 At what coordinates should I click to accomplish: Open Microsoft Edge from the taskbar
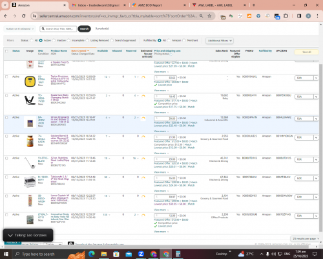point(92,254)
